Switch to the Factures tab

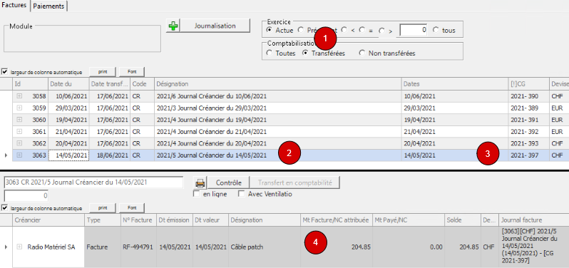point(15,6)
